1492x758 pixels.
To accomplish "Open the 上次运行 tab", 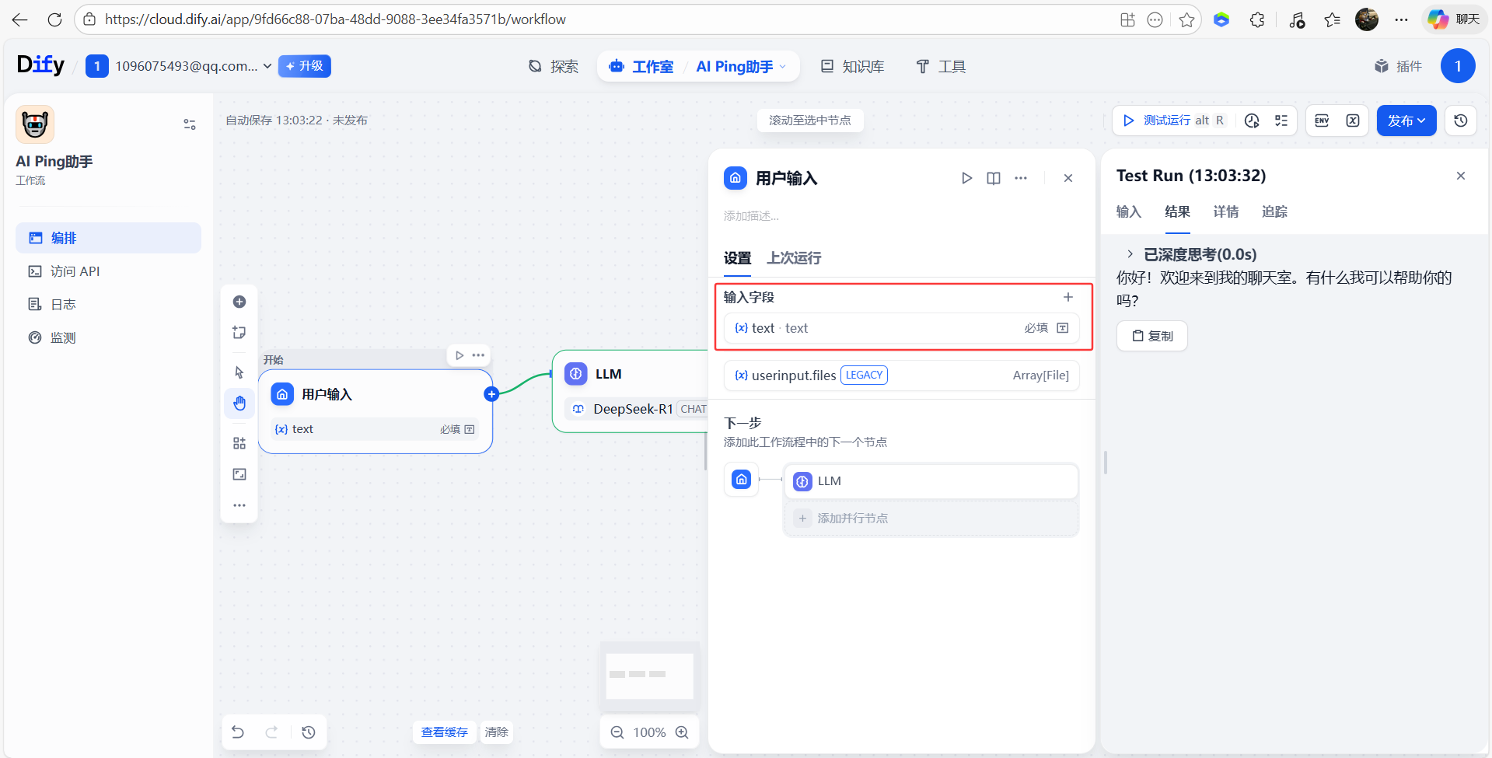I will (794, 258).
